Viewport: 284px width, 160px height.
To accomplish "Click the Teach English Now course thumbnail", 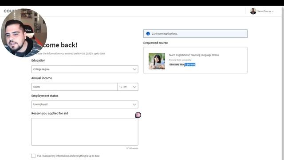I will (157, 61).
